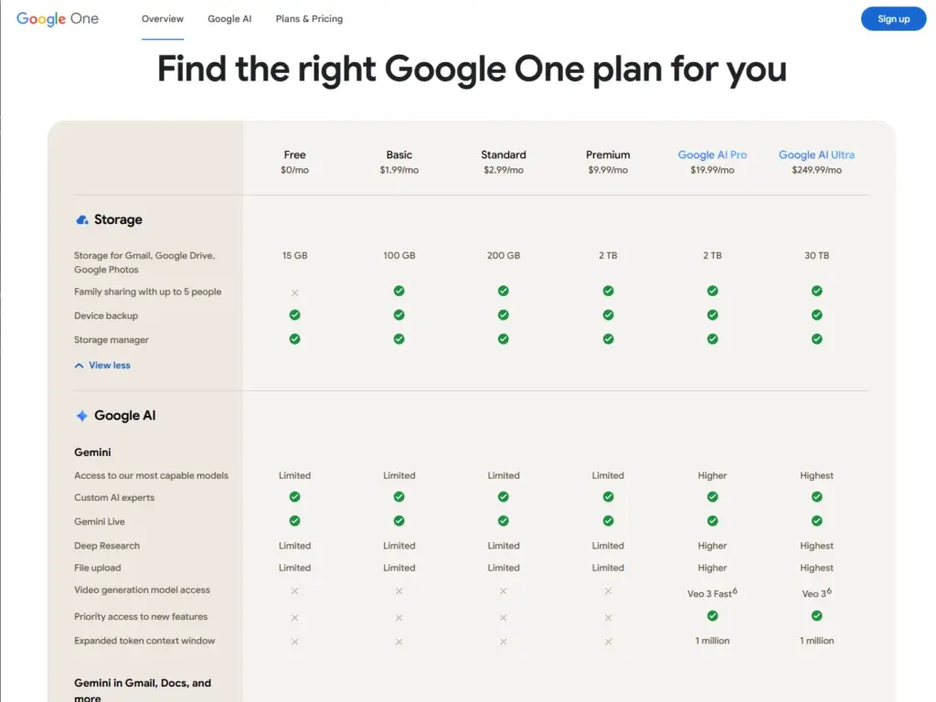Go to Plans & Pricing tab

click(x=309, y=19)
